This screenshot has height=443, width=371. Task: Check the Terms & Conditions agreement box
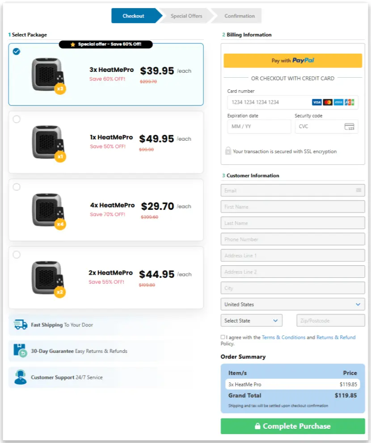point(223,336)
